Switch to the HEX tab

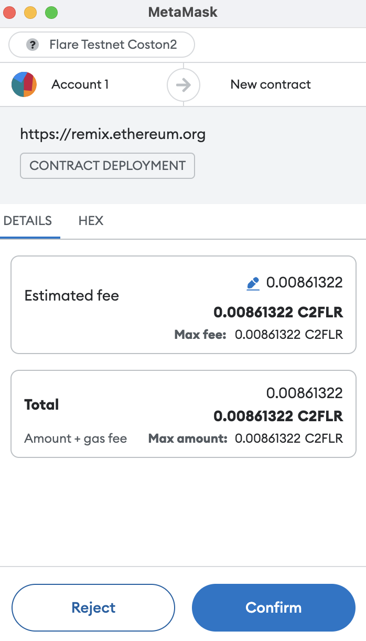pyautogui.click(x=91, y=221)
